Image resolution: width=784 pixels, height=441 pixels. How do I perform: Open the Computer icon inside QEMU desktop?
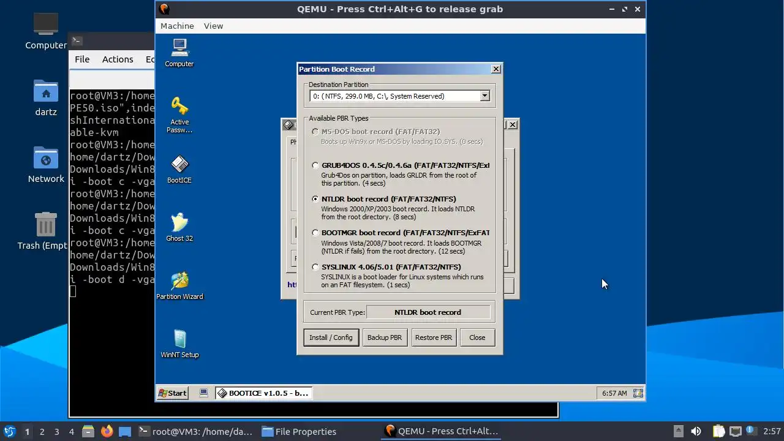(x=179, y=53)
